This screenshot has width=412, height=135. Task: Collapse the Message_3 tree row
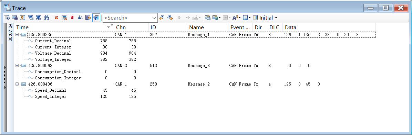tap(17, 66)
